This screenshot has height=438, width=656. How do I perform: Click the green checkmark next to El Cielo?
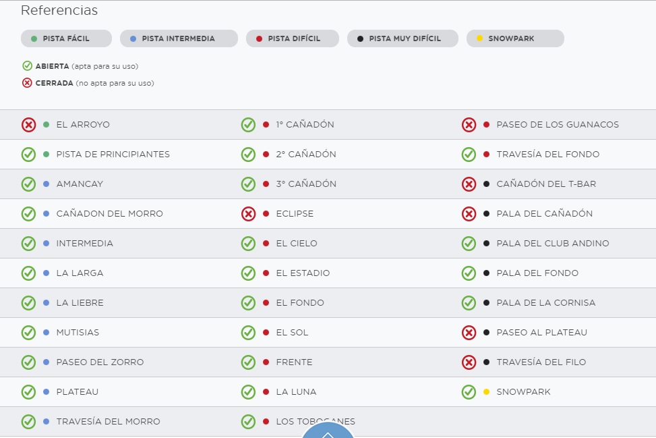248,244
